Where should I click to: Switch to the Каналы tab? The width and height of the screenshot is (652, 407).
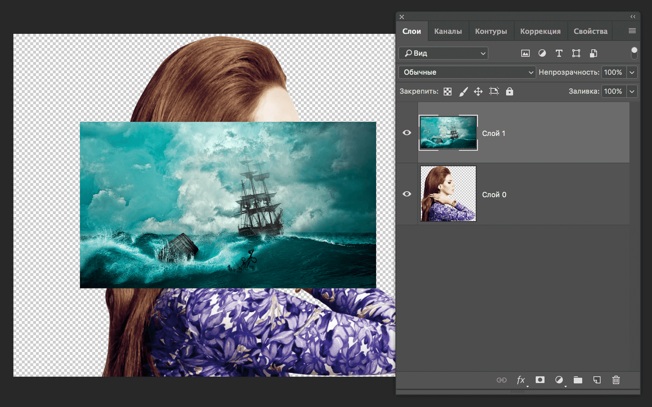pos(448,31)
